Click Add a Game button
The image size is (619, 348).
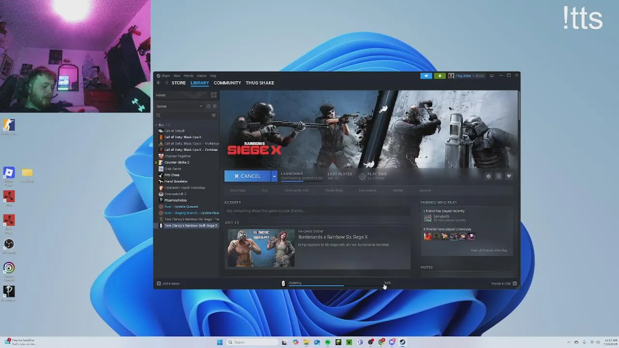tap(168, 284)
